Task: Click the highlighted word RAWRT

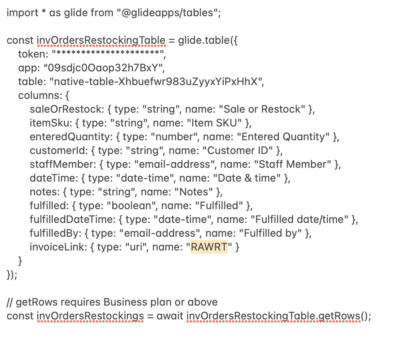Action: 209,247
